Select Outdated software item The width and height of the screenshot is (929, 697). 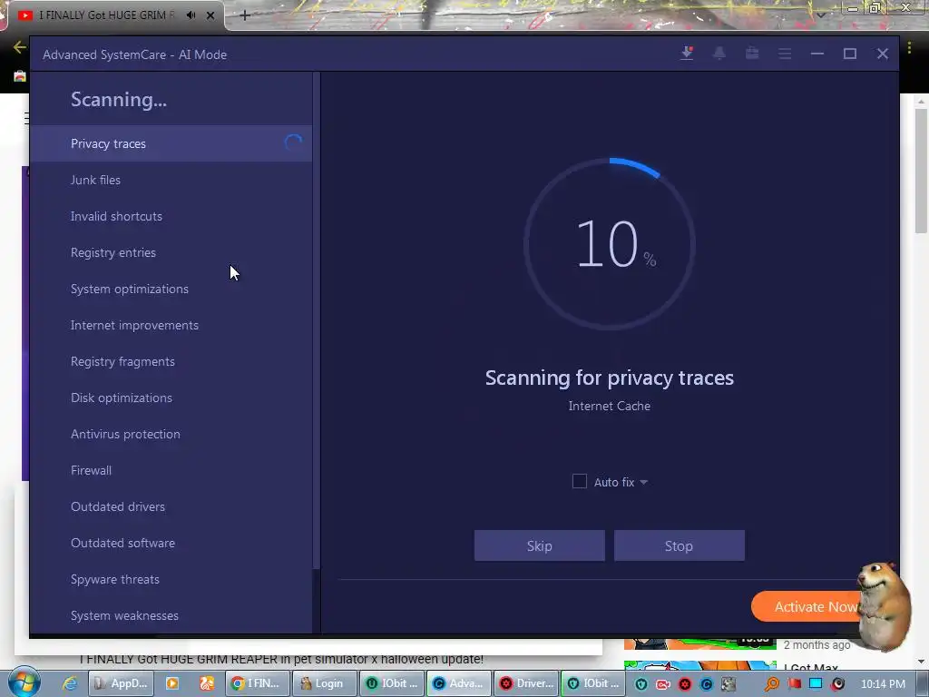point(171,543)
